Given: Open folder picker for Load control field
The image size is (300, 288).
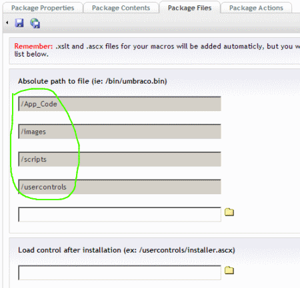Looking at the screenshot, I should click(x=229, y=270).
